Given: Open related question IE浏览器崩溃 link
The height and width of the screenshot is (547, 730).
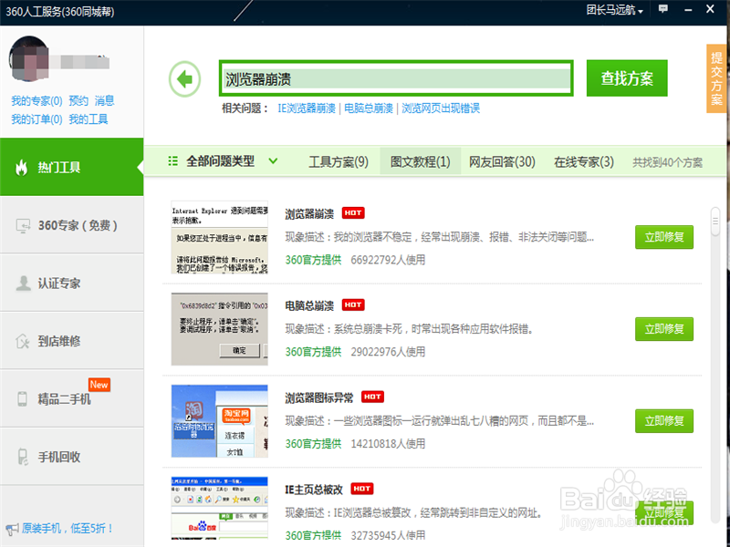Looking at the screenshot, I should point(307,108).
